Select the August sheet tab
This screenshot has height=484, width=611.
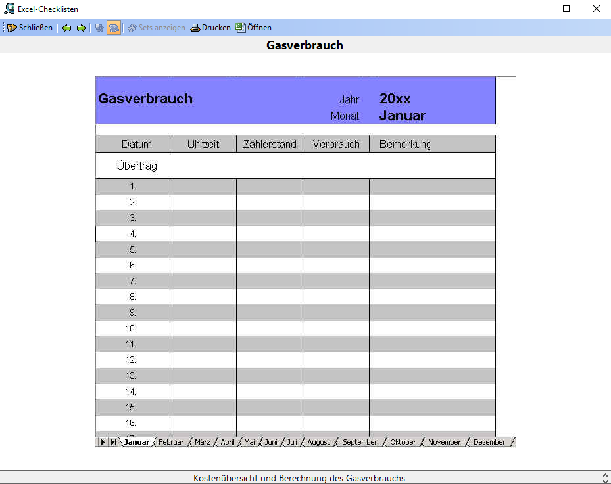click(318, 442)
